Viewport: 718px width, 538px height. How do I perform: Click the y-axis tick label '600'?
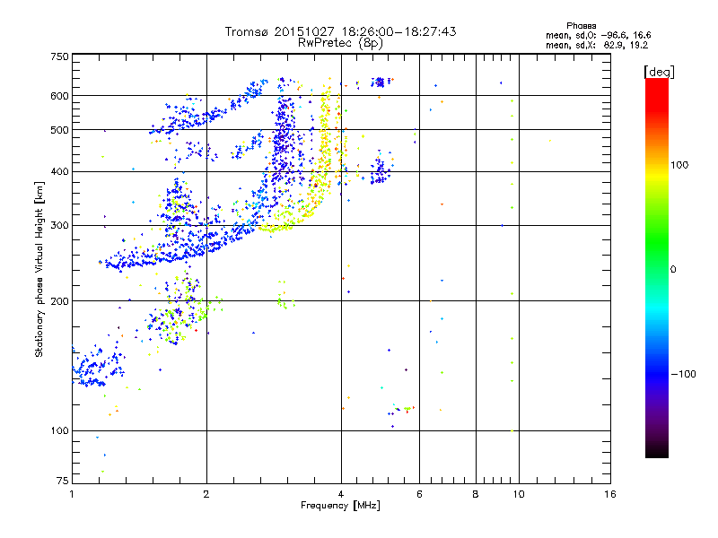[59, 96]
